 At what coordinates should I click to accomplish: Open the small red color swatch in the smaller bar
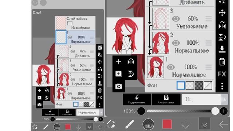[x=68, y=127]
